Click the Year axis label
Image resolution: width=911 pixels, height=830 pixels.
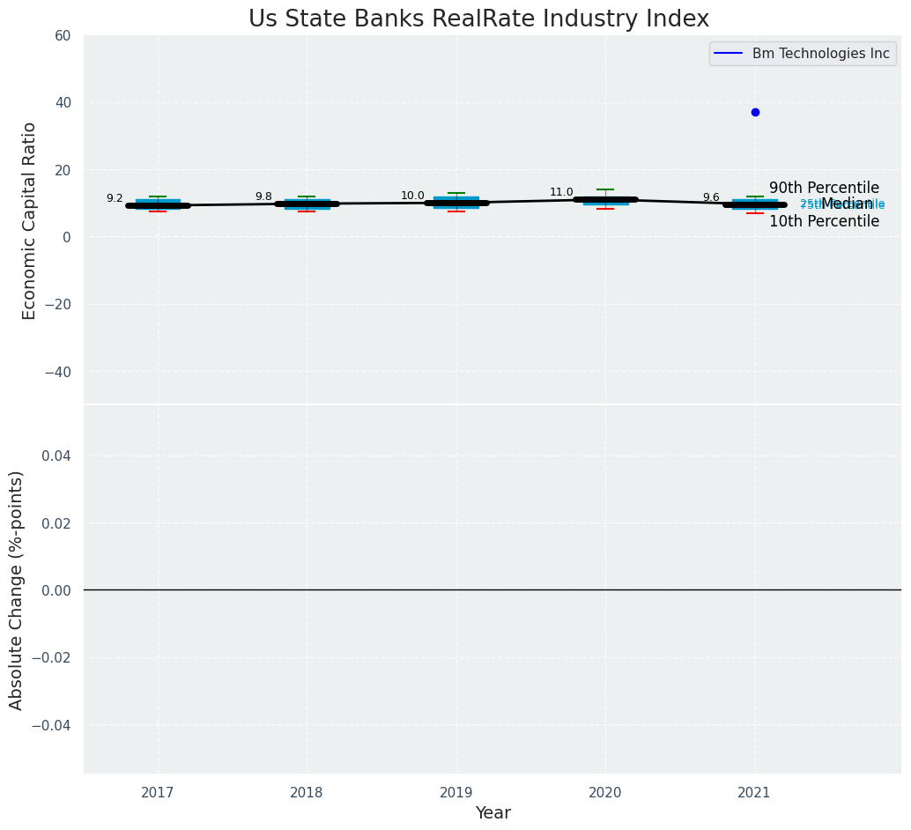(493, 813)
